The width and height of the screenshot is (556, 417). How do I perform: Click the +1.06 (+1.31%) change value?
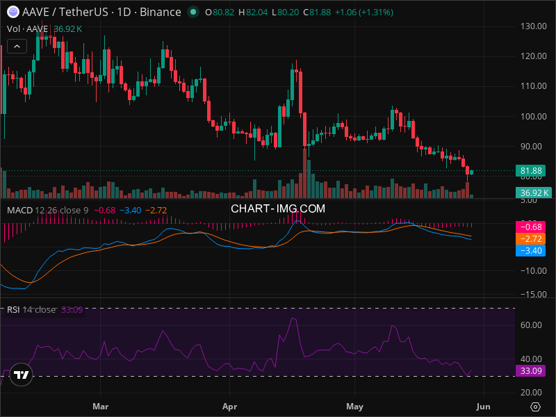tap(363, 13)
